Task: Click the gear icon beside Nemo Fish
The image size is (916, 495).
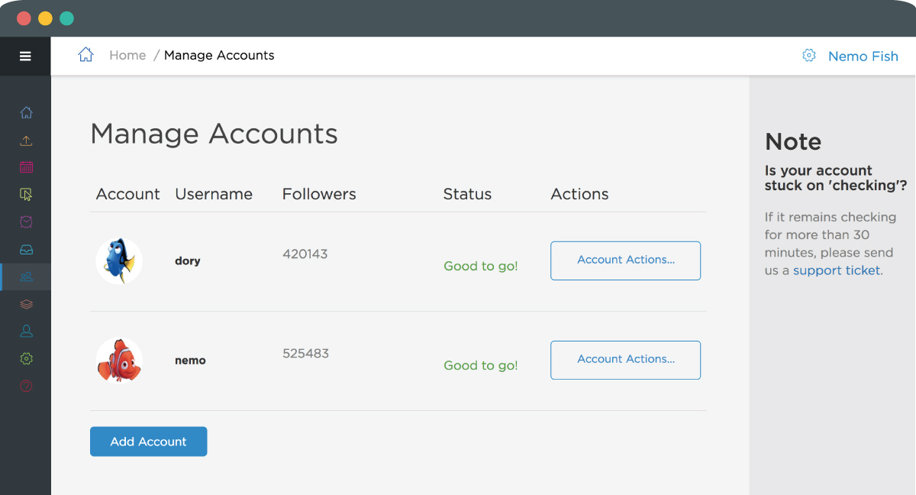Action: tap(809, 55)
